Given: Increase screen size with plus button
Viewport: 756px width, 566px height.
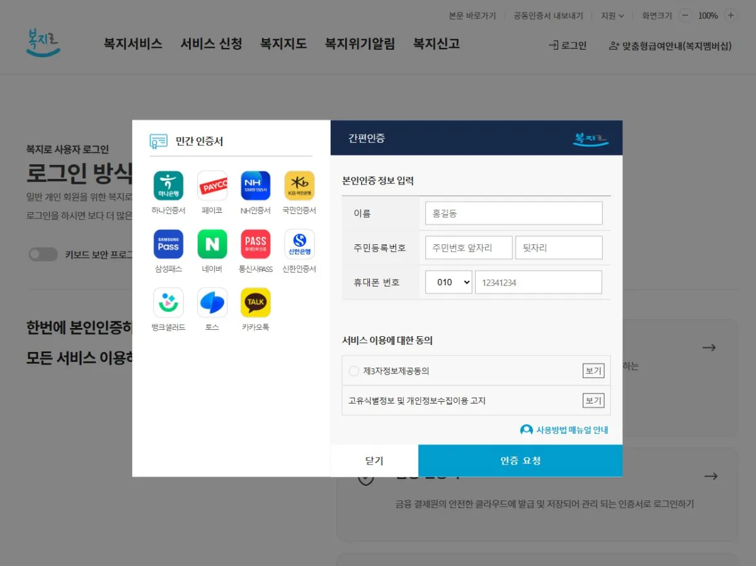Looking at the screenshot, I should pos(731,16).
